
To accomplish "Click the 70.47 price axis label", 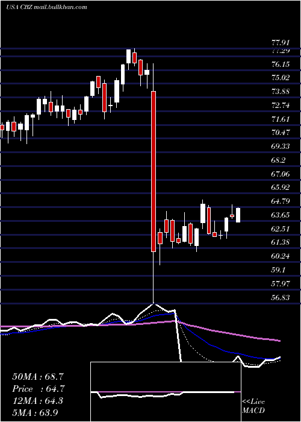I will (281, 133).
